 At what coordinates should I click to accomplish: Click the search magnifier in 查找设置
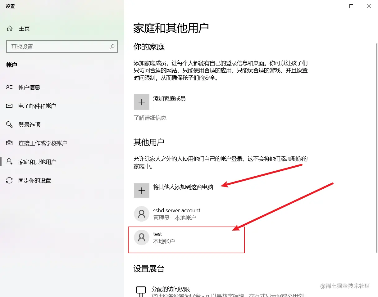(x=112, y=47)
